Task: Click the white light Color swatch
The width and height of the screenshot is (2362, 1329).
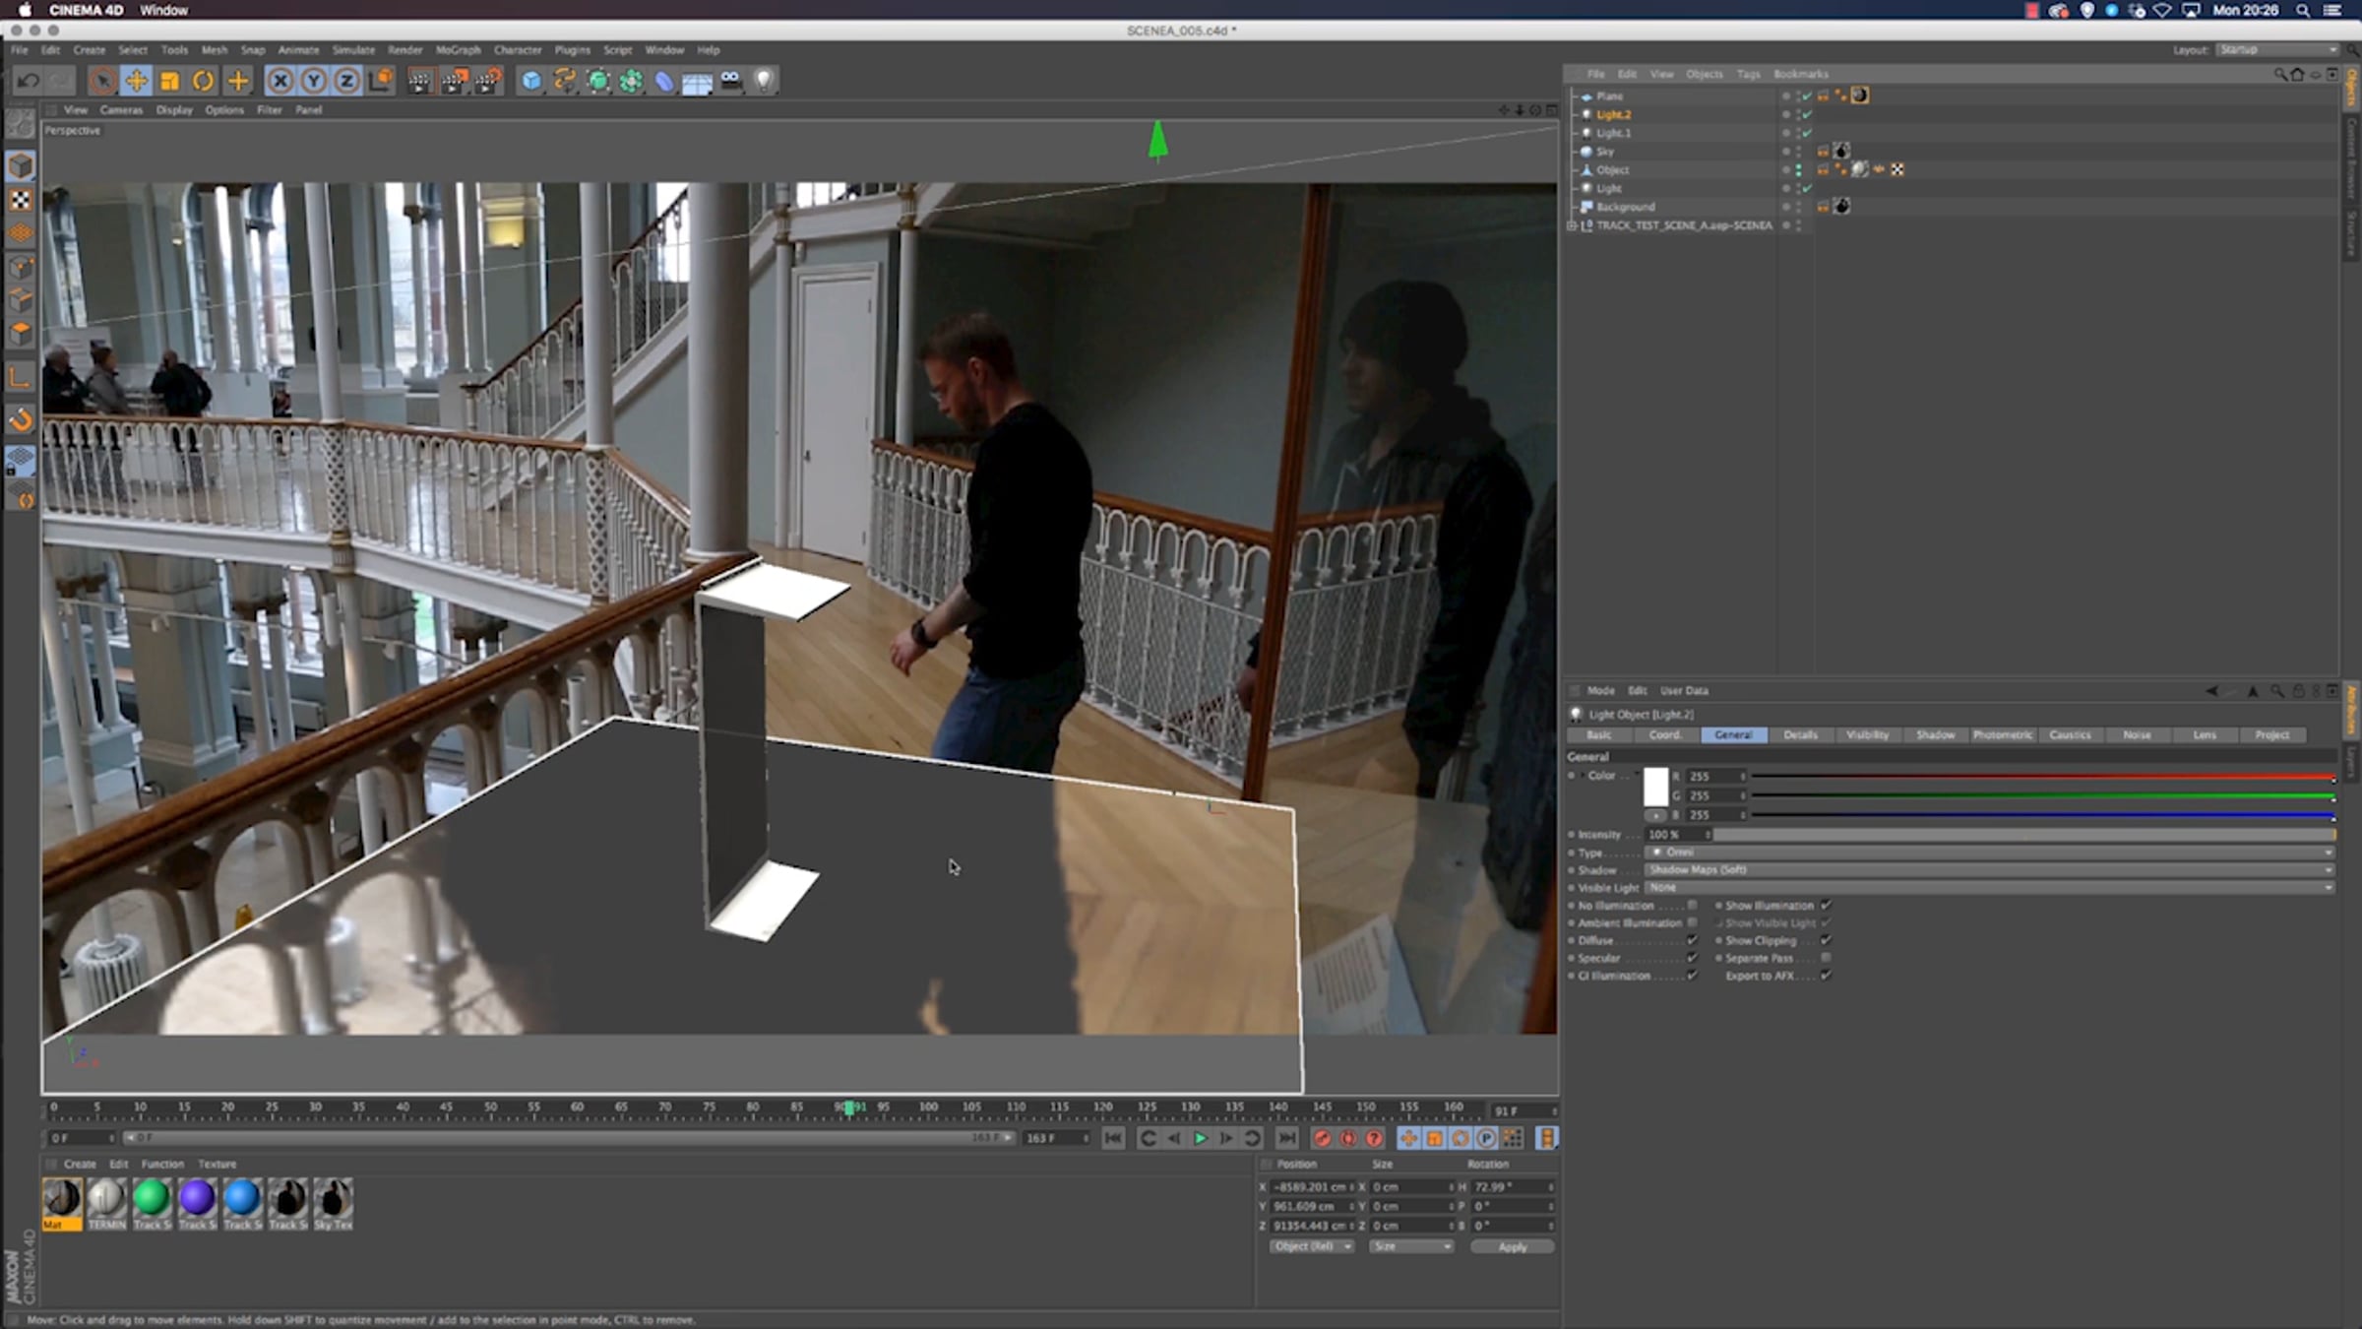Action: tap(1655, 787)
